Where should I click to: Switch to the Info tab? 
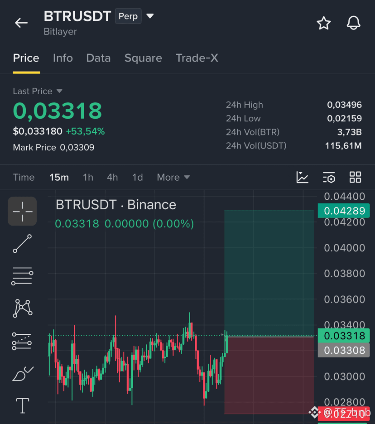pos(62,58)
